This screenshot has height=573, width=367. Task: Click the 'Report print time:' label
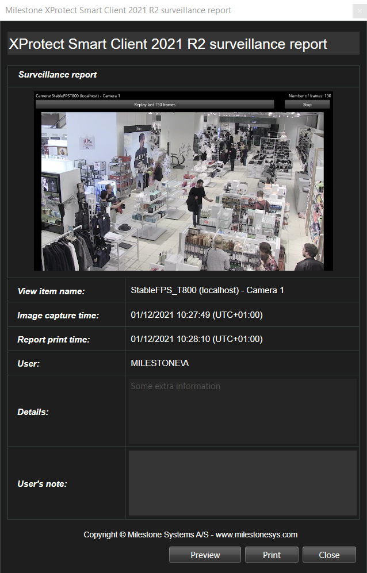pyautogui.click(x=53, y=340)
